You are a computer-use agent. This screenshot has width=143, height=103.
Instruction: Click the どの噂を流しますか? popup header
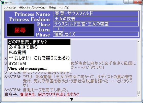pyautogui.click(x=39, y=42)
